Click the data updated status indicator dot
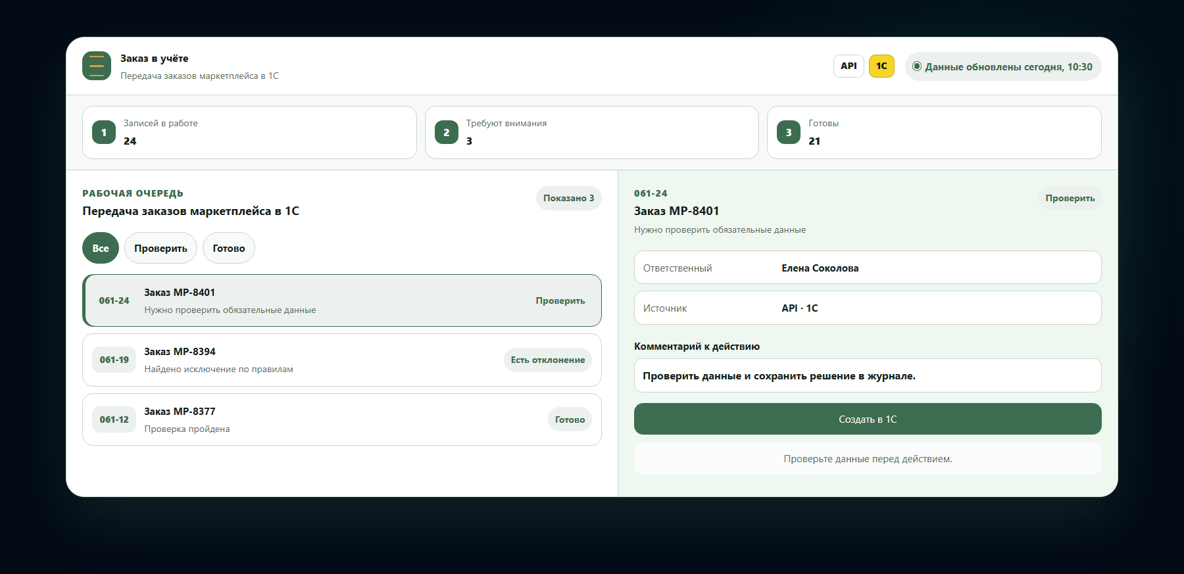The image size is (1184, 574). [x=917, y=66]
